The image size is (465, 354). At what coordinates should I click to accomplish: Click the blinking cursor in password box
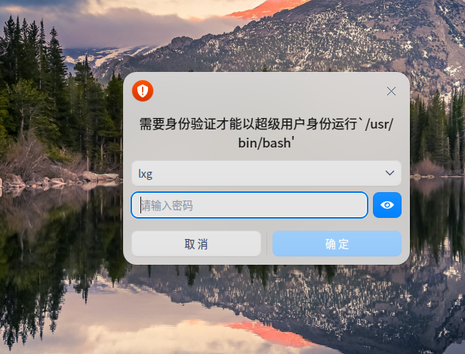point(140,205)
